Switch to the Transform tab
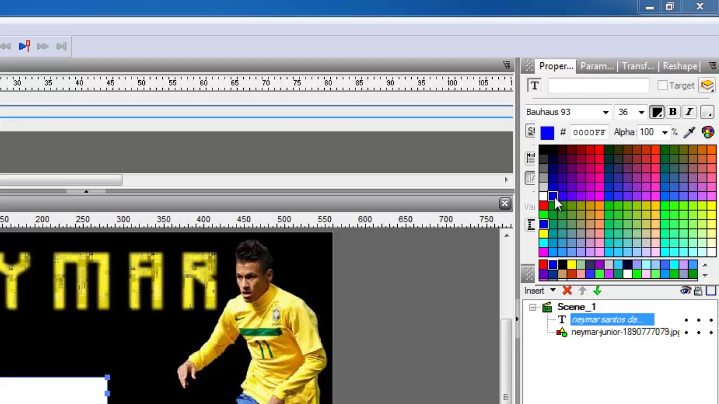Screen dimensions: 719x404 (x=638, y=66)
